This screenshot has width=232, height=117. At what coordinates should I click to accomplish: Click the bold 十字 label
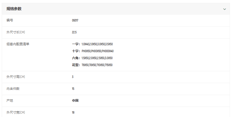[76, 51]
